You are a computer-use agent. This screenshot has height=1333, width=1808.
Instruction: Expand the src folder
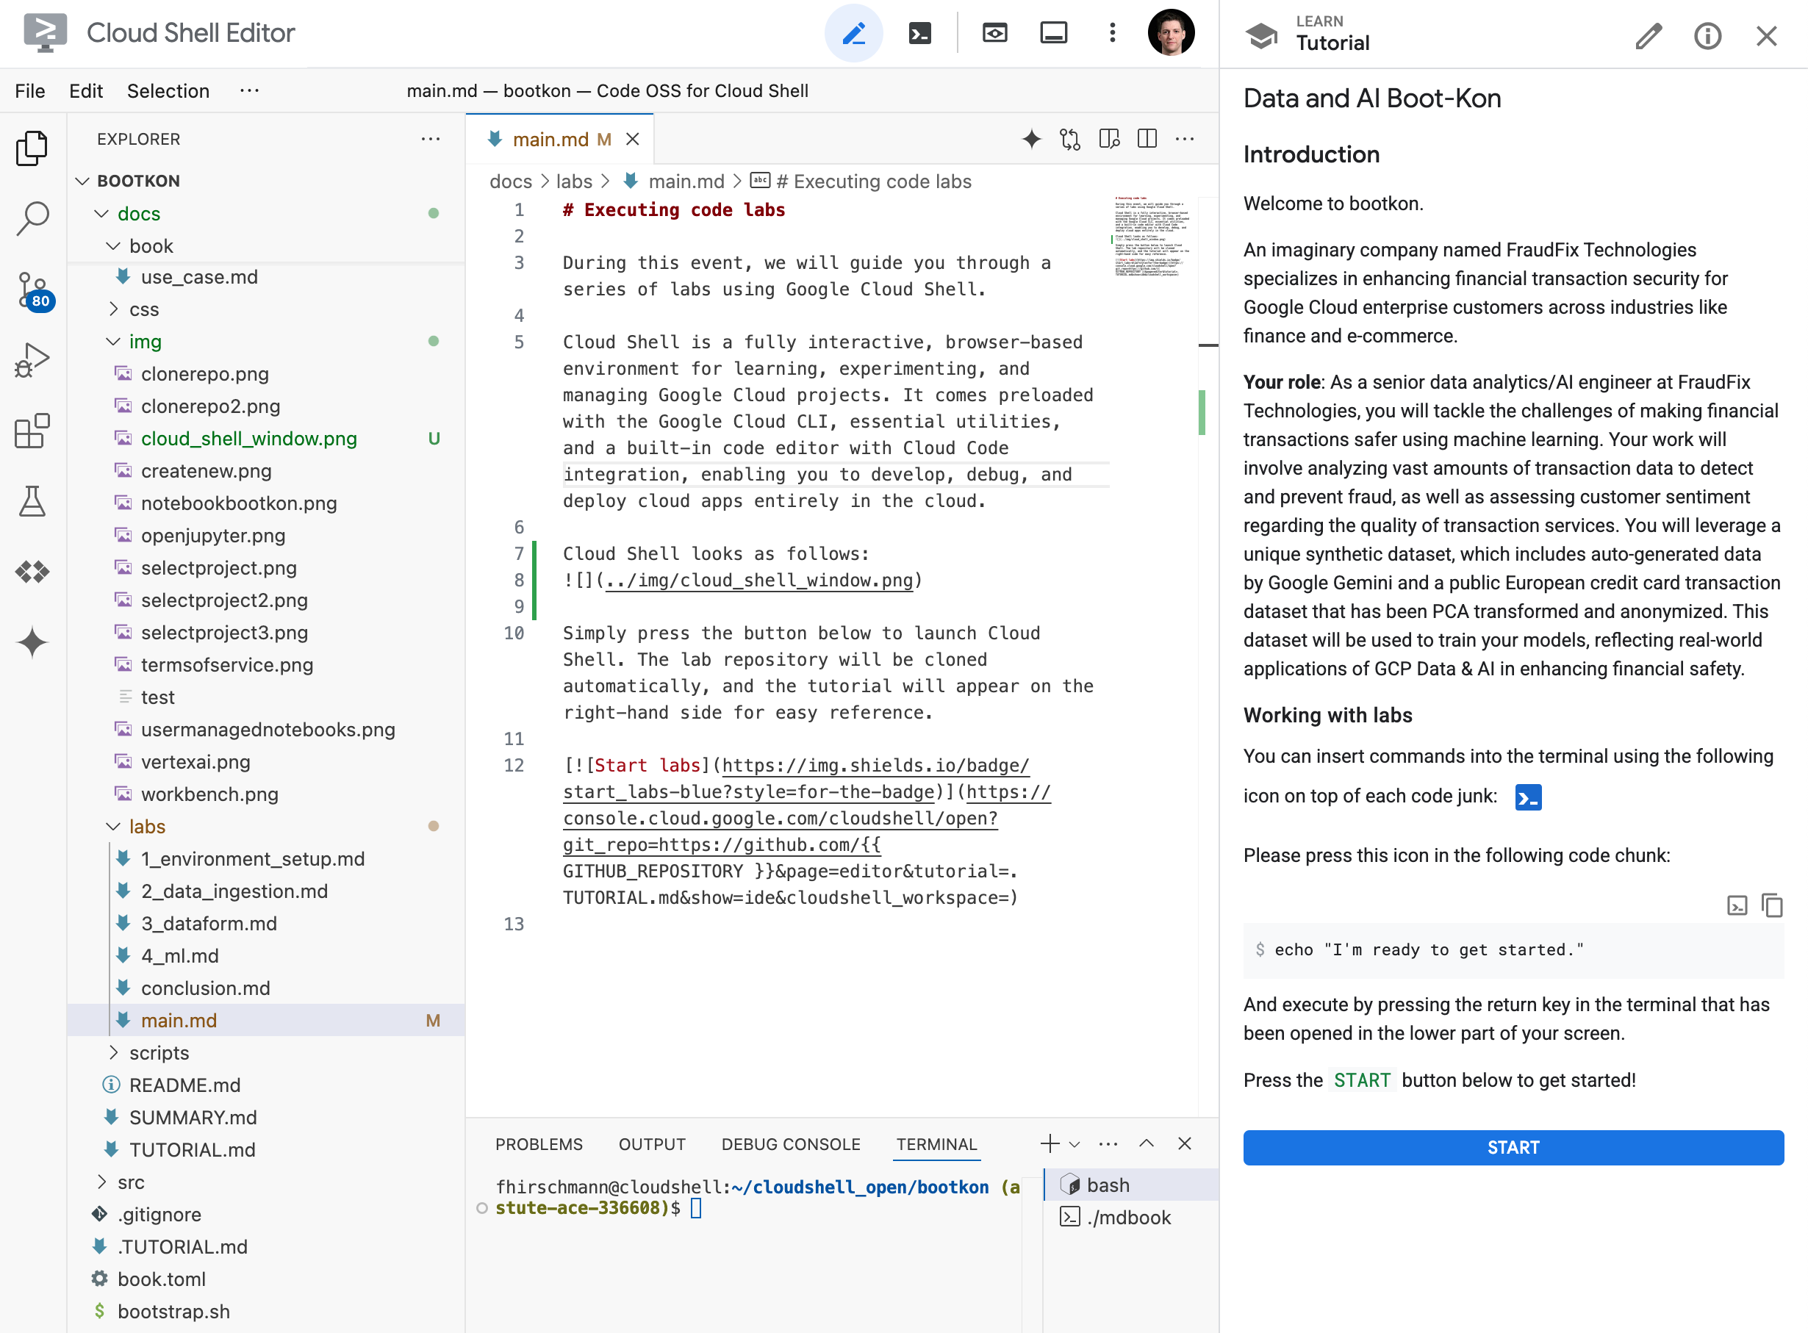pos(265,1182)
